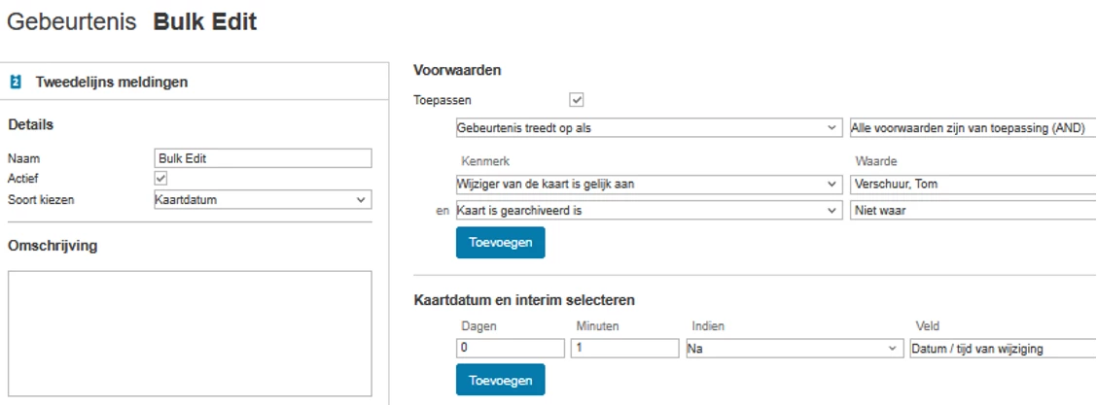This screenshot has width=1097, height=405.
Task: Select the Minuten input field
Action: click(x=624, y=348)
